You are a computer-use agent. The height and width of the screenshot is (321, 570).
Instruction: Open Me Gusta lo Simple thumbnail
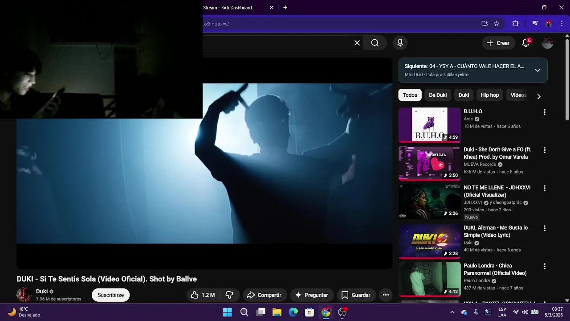click(x=429, y=241)
